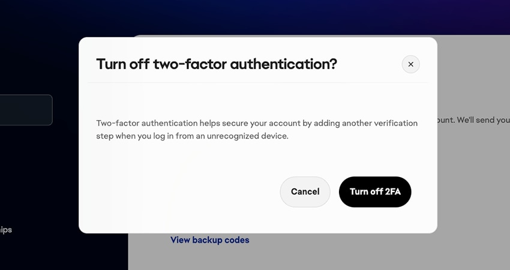Click the background "We'll send you" text
Screen dimensions: 510x270
(483, 120)
